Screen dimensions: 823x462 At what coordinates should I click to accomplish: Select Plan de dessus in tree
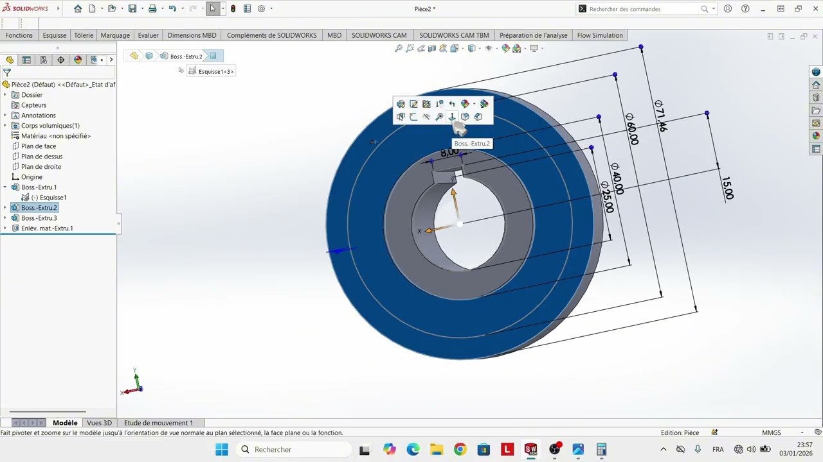point(42,157)
